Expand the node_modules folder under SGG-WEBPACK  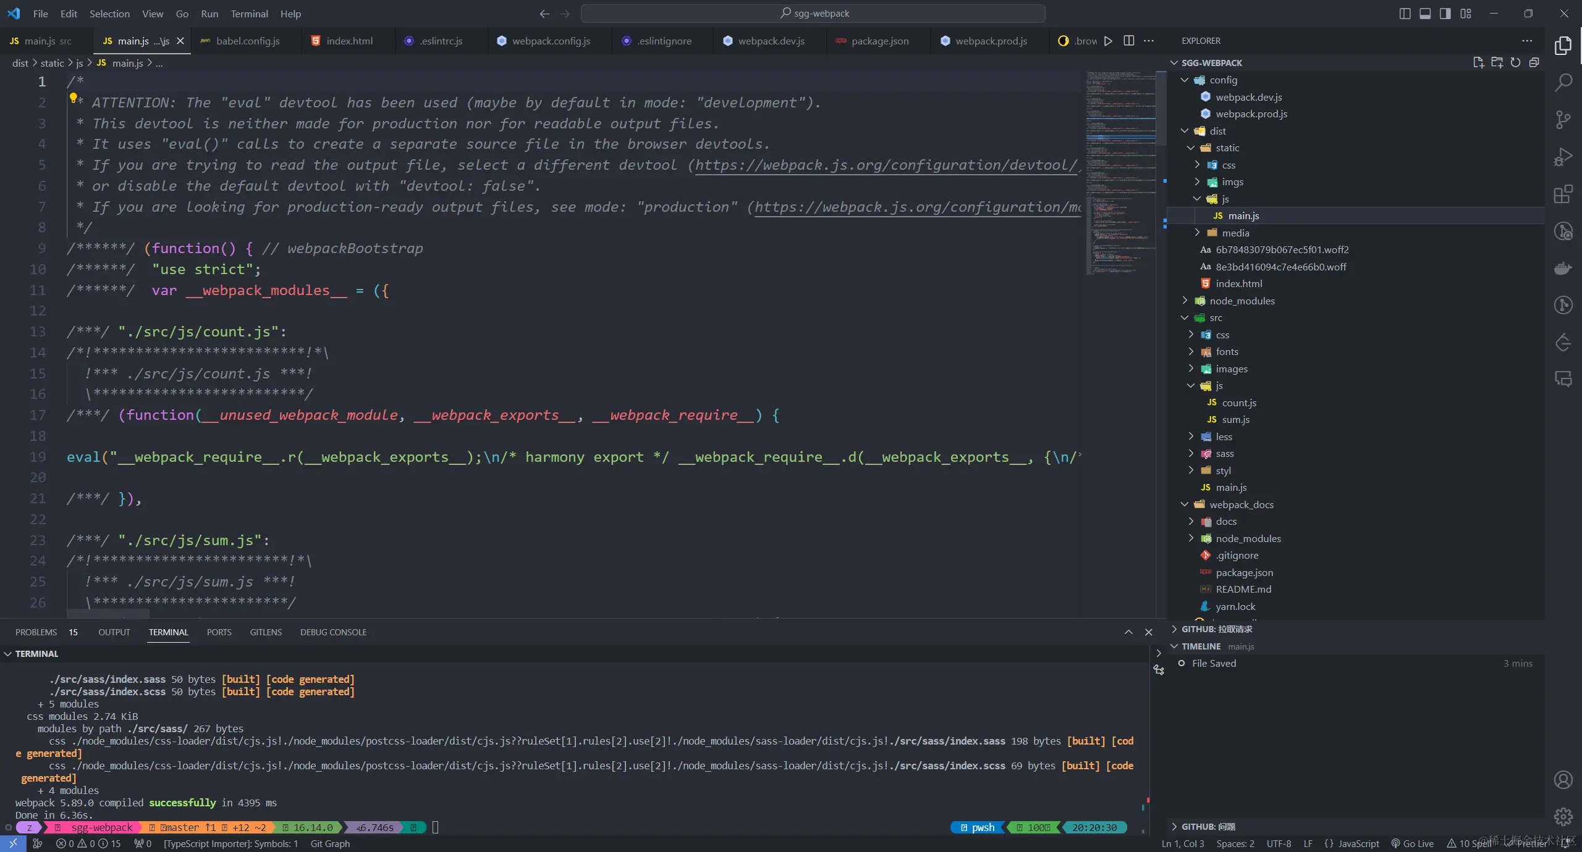tap(1241, 301)
